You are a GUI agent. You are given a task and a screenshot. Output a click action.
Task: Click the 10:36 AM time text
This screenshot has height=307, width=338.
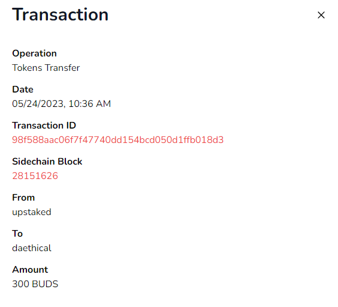(89, 104)
